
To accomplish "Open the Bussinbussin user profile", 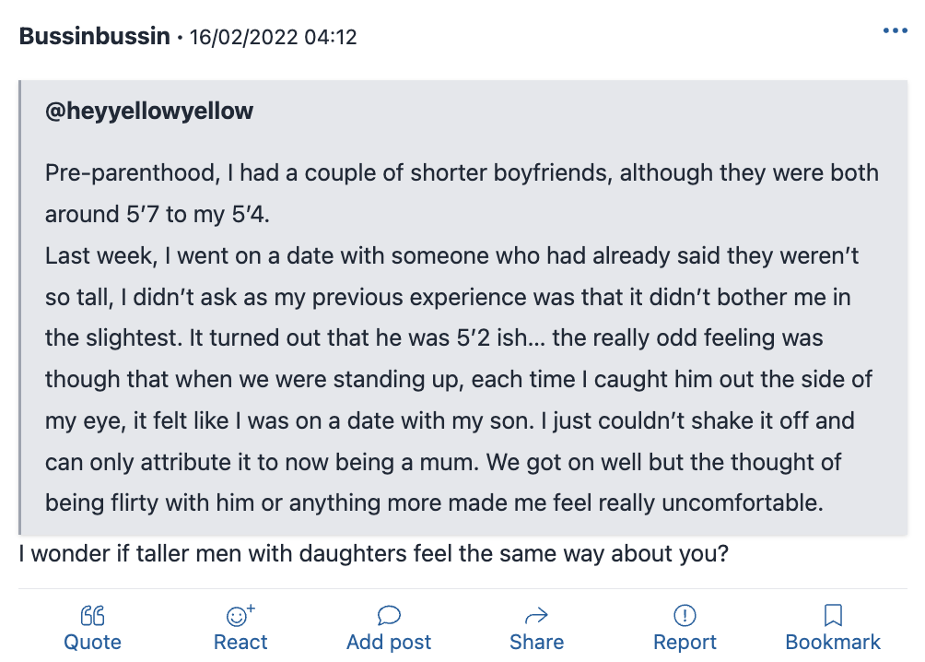I will pos(94,36).
